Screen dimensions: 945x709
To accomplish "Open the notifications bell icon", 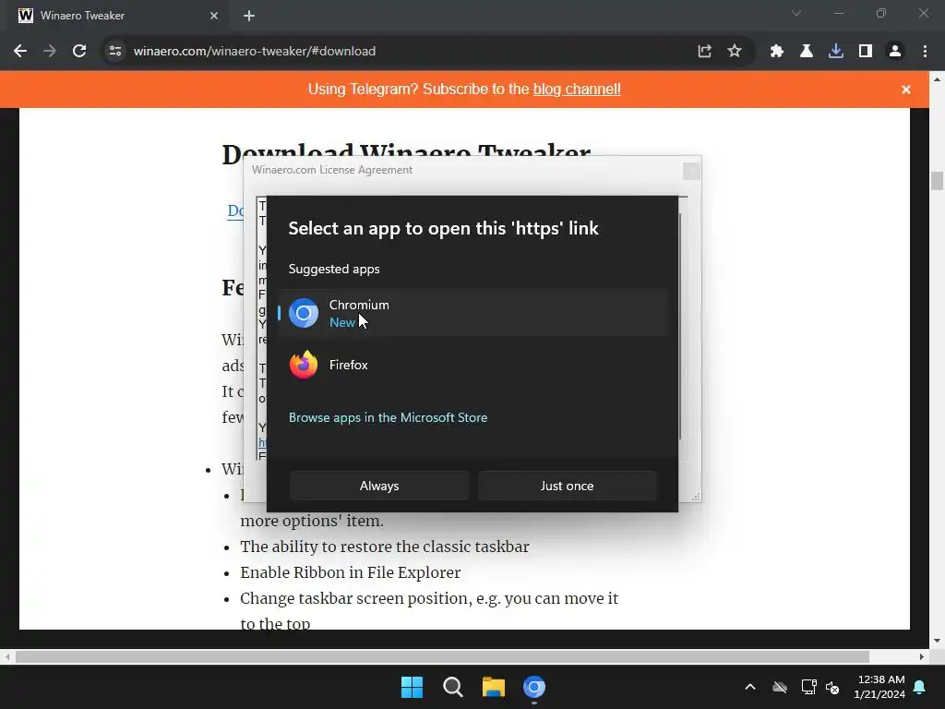I will coord(920,687).
